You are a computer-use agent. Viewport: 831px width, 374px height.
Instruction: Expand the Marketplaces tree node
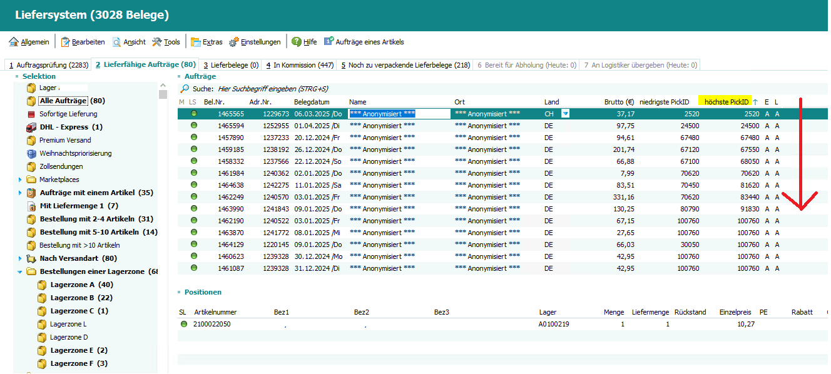19,179
